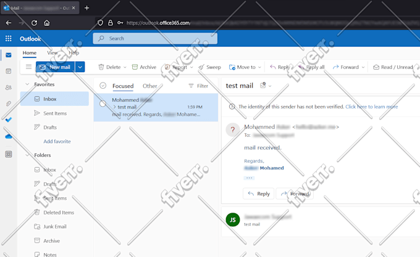This screenshot has height=257, width=420.
Task: Click Move to in the toolbar
Action: point(242,67)
